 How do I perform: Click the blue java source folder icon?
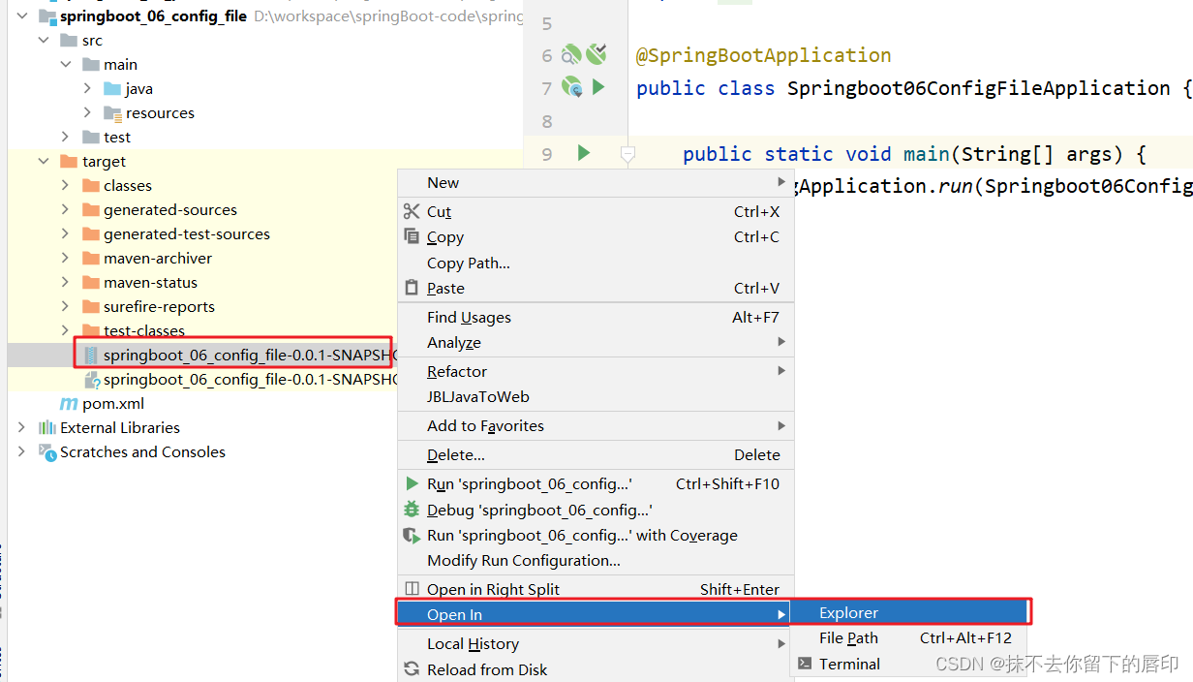click(112, 88)
